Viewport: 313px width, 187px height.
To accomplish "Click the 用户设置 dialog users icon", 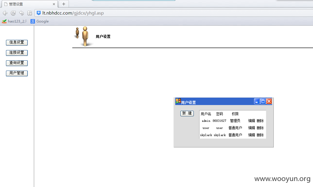I will [178, 101].
